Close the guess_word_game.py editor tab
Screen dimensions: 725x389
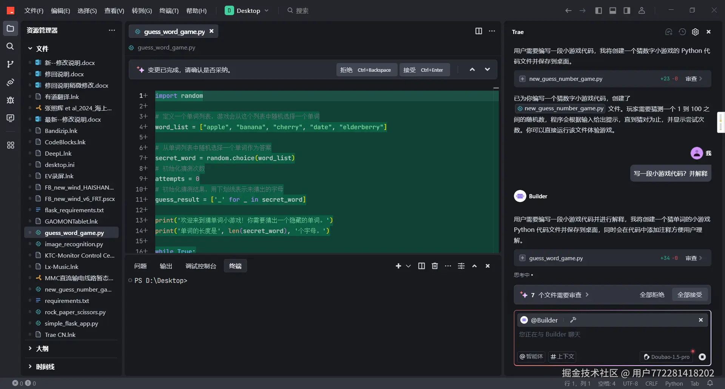click(x=211, y=31)
